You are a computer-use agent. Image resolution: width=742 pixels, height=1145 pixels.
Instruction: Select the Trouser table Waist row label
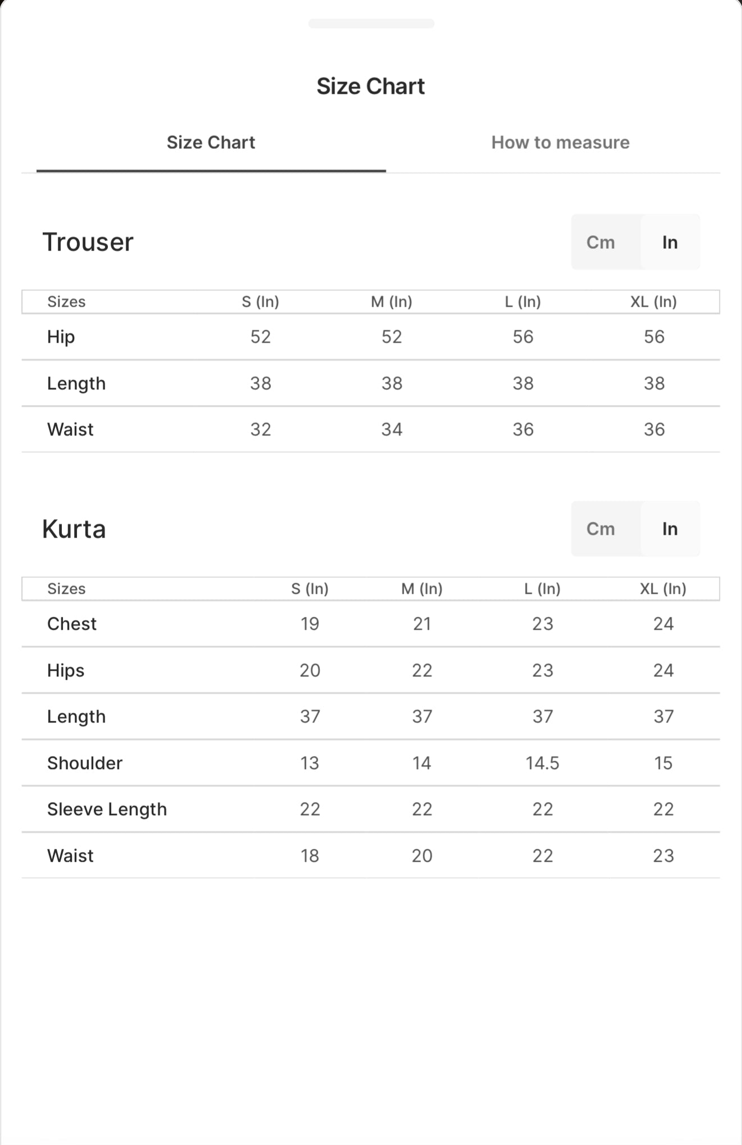tap(70, 429)
